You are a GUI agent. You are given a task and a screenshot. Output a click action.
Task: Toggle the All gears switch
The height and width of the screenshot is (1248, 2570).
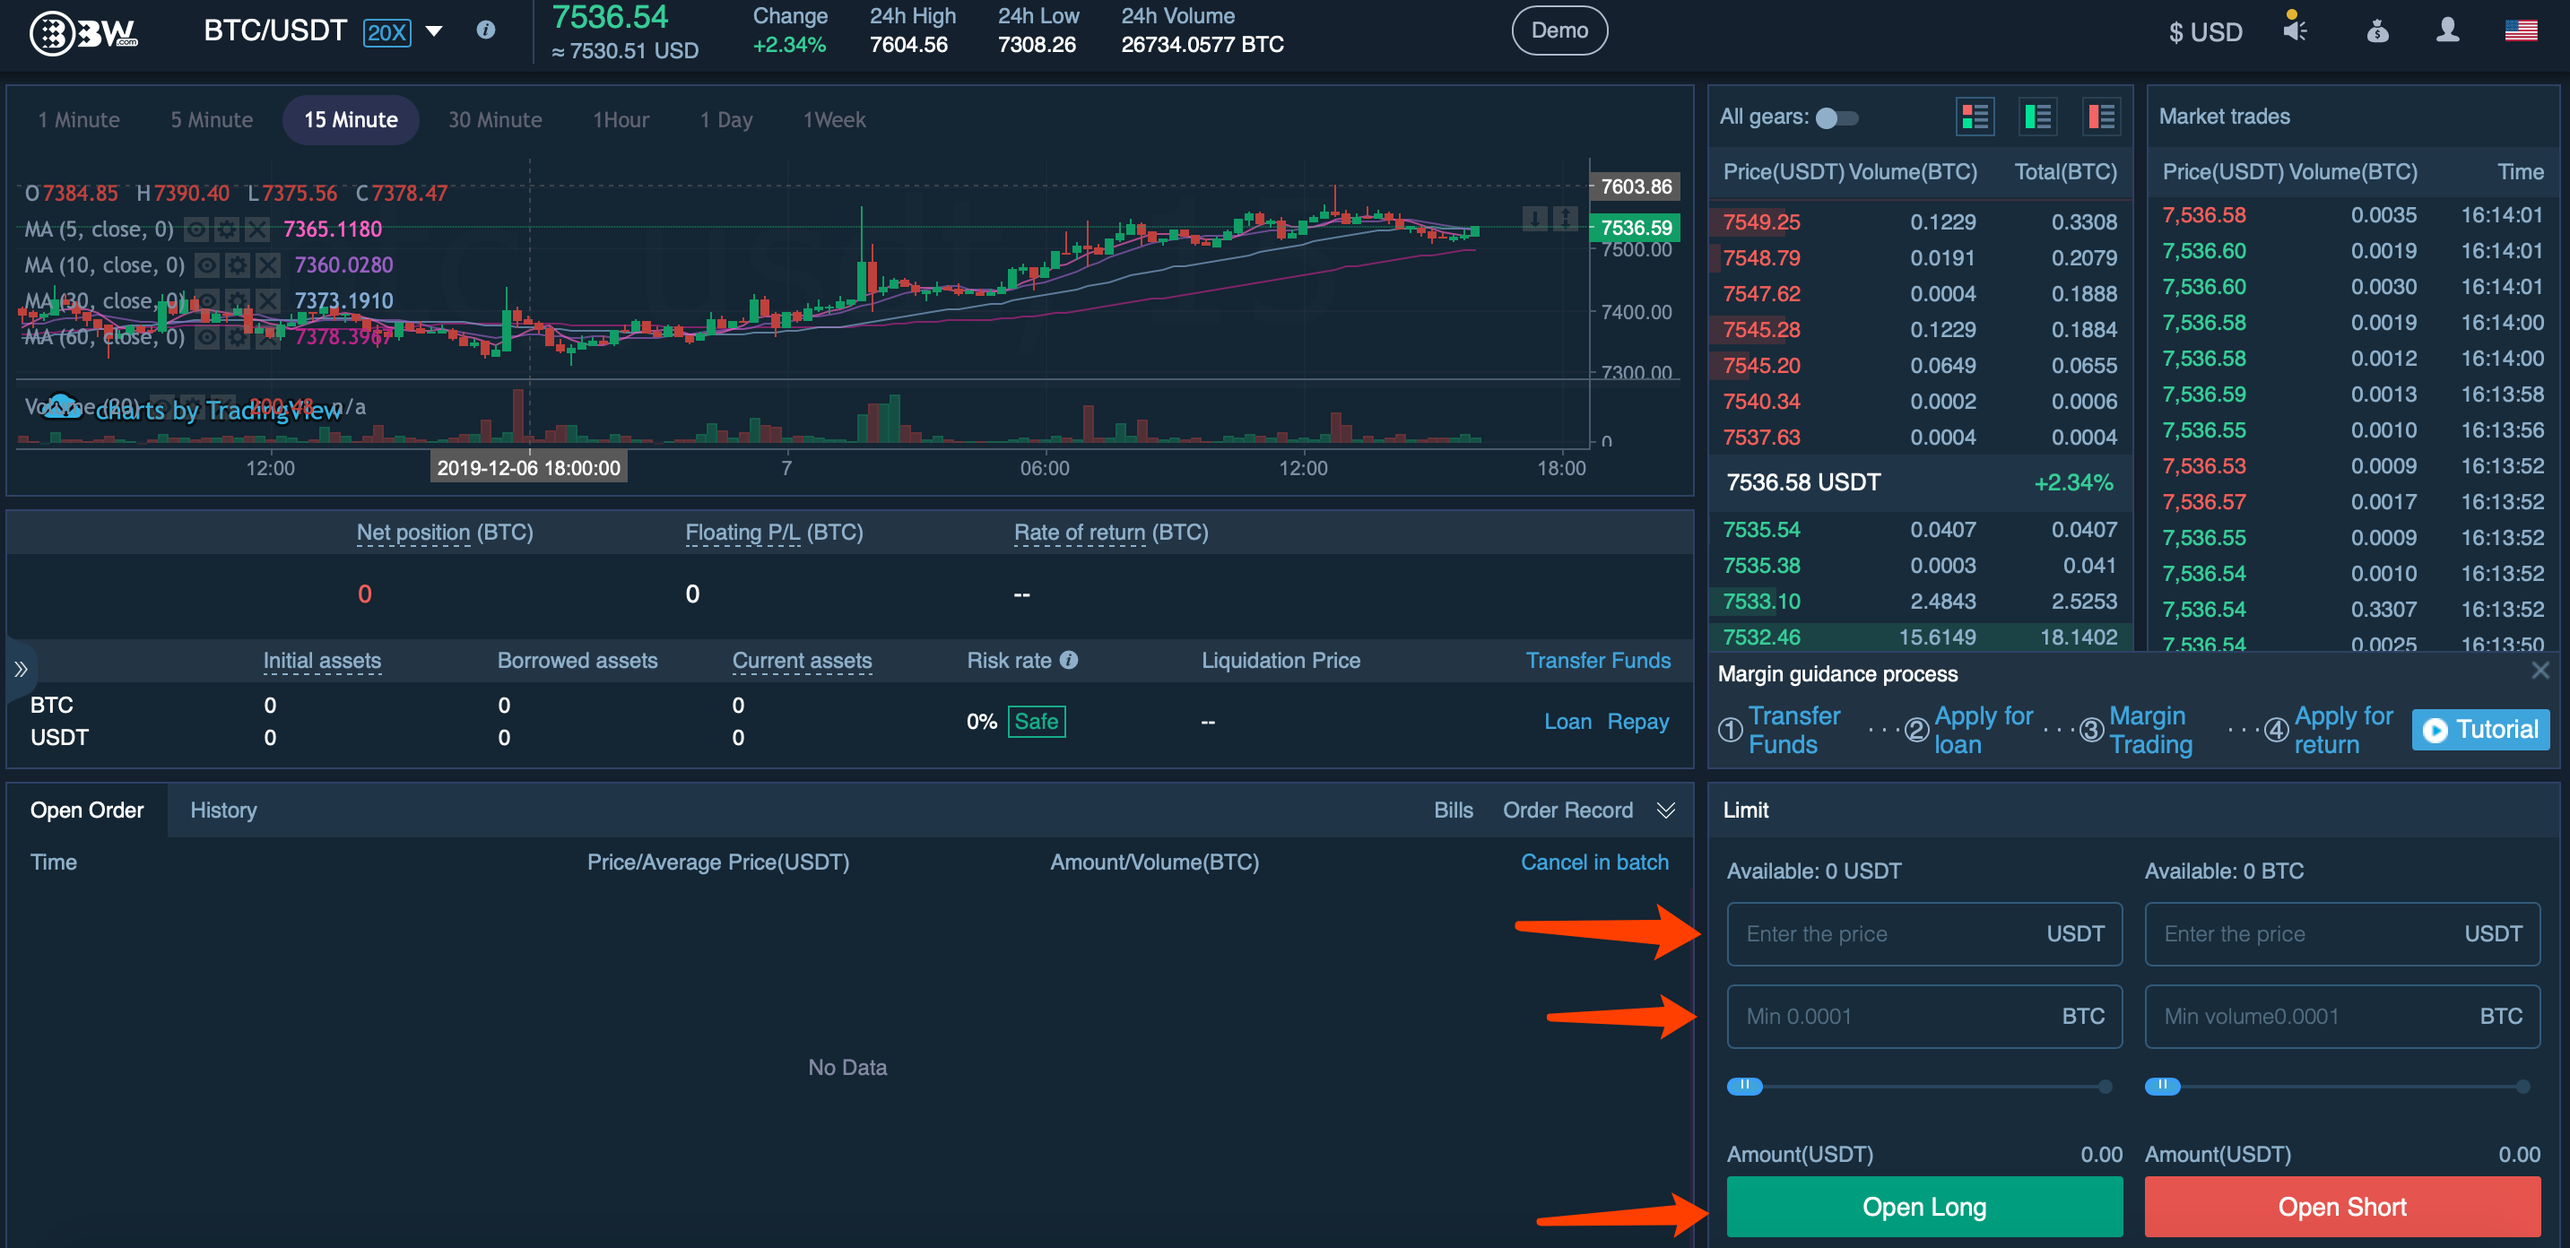(x=1836, y=117)
